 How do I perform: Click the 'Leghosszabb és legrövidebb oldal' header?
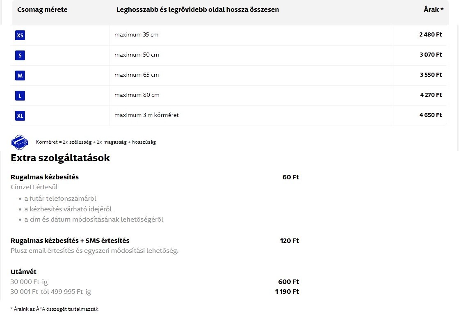click(x=197, y=9)
